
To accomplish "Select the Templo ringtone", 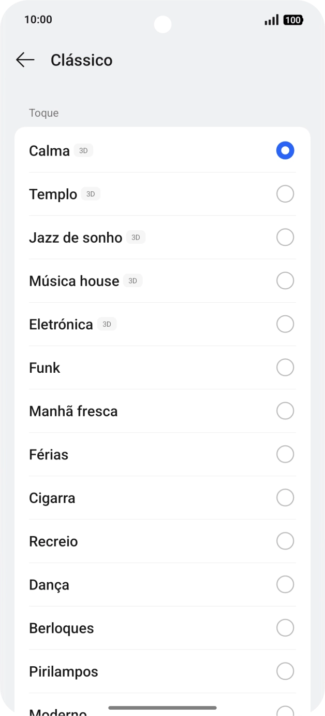I will tap(285, 194).
